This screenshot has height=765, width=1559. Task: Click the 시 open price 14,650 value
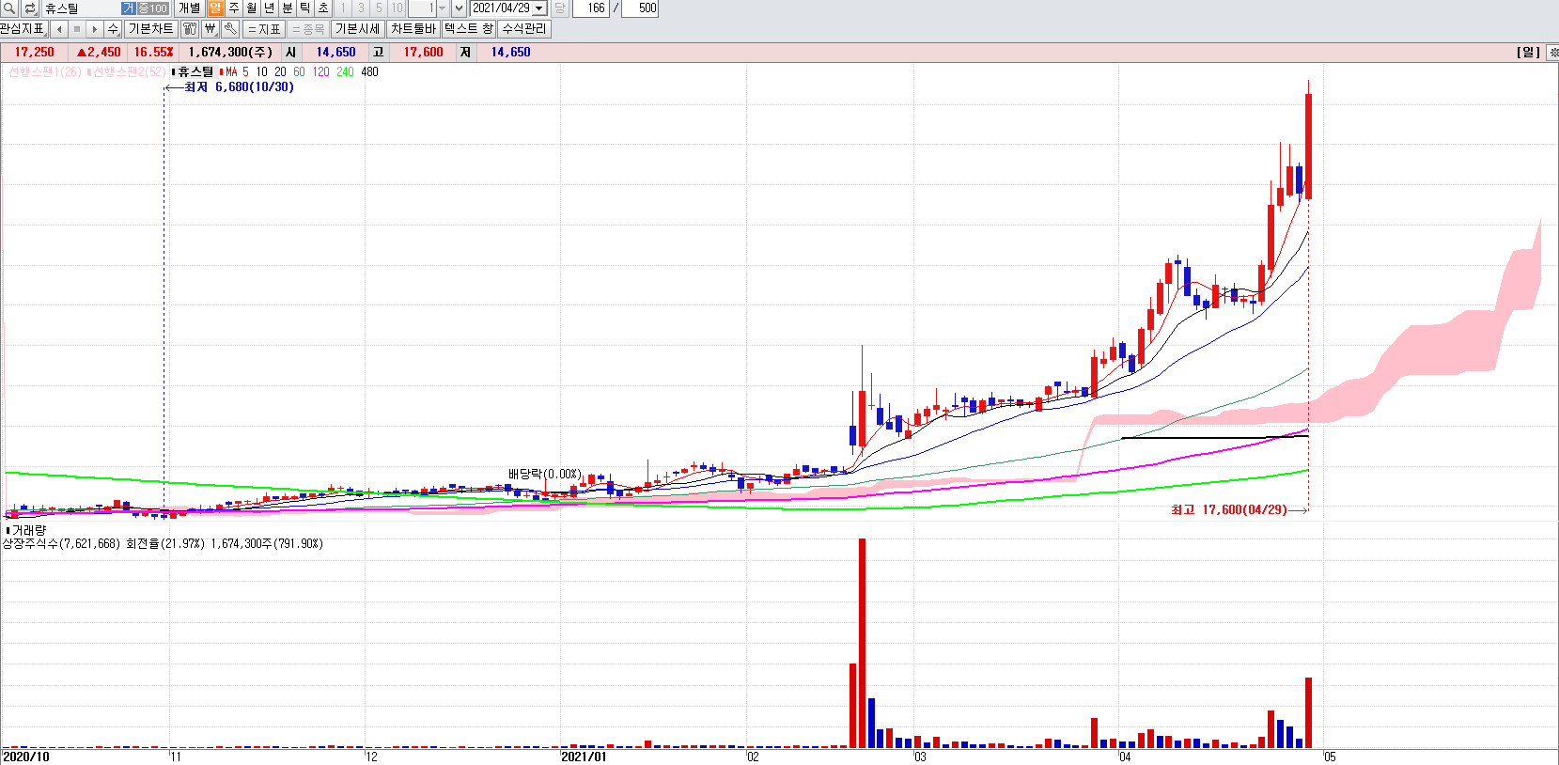(x=335, y=53)
